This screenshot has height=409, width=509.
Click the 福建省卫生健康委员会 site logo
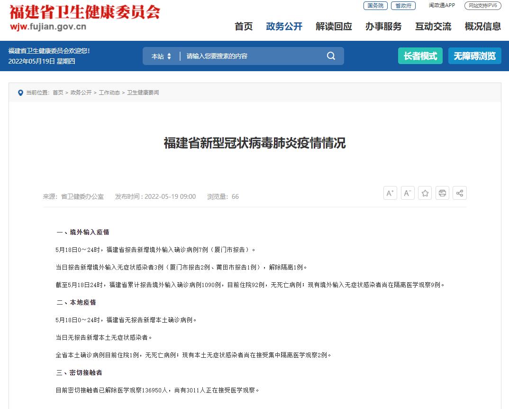coord(84,12)
